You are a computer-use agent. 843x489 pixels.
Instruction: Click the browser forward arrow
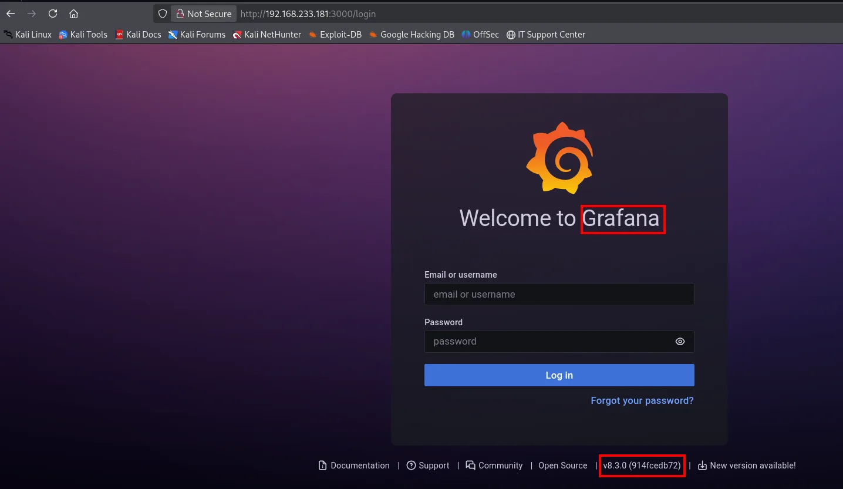coord(32,14)
